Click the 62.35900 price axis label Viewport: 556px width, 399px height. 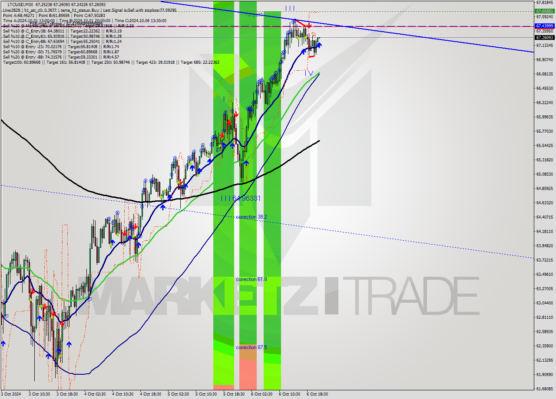click(x=544, y=346)
